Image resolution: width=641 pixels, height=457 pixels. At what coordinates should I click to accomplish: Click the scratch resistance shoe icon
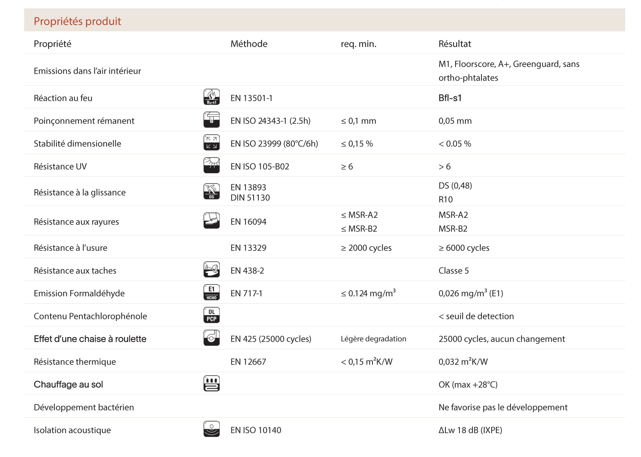211,221
